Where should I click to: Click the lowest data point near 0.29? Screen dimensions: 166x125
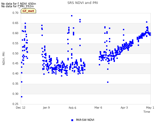[22, 97]
